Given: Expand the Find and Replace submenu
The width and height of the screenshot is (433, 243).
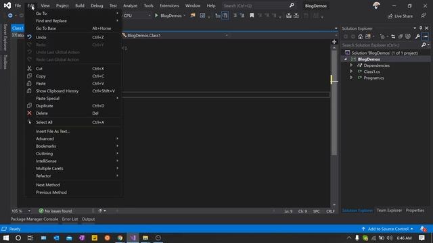Looking at the screenshot, I should tap(73, 21).
